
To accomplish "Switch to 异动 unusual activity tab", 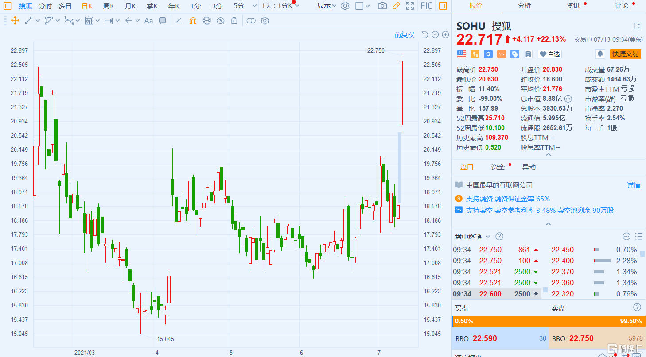I will point(529,167).
